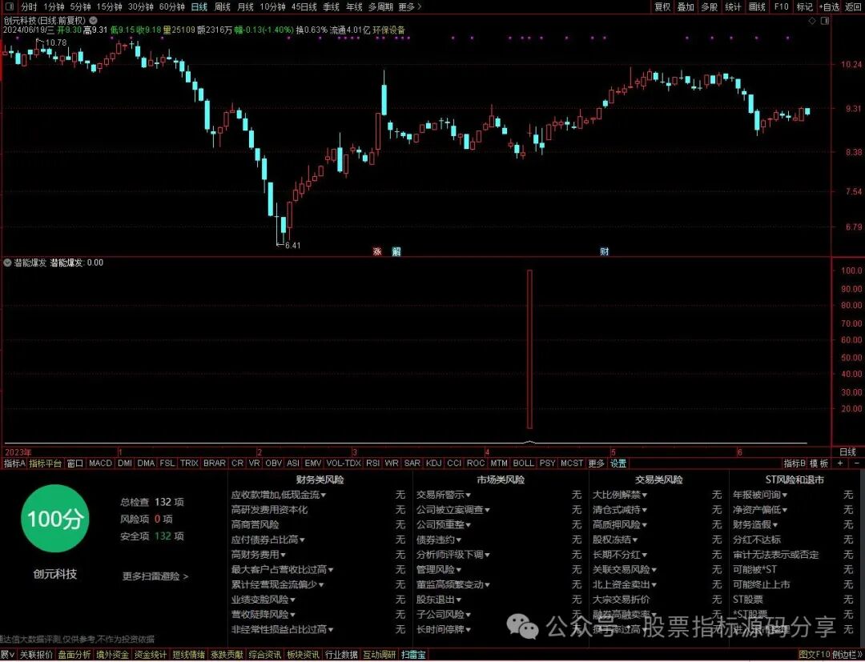Click the 设置 button in indicator bar
The height and width of the screenshot is (662, 865).
(618, 463)
